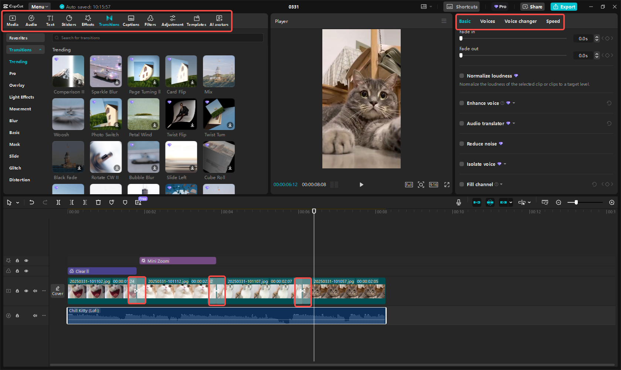Enable the Reduce noise checkbox
This screenshot has height=370, width=621.
(462, 144)
